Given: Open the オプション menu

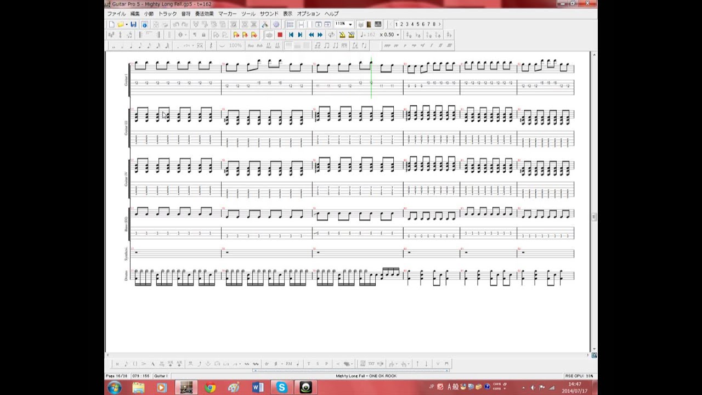Looking at the screenshot, I should click(x=308, y=14).
